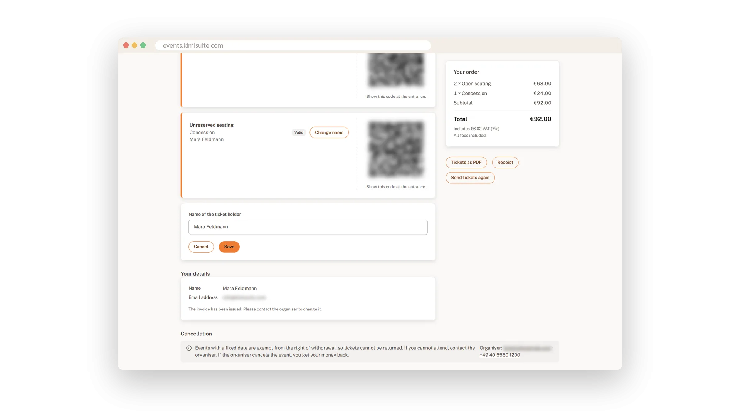Click the All fees included note

(x=470, y=136)
